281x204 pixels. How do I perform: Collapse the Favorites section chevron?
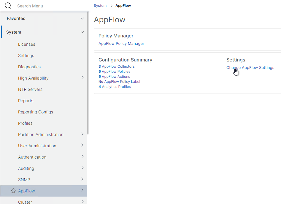point(82,18)
